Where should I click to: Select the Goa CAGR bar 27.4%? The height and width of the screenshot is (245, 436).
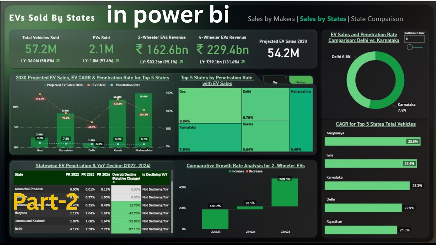coord(371,164)
